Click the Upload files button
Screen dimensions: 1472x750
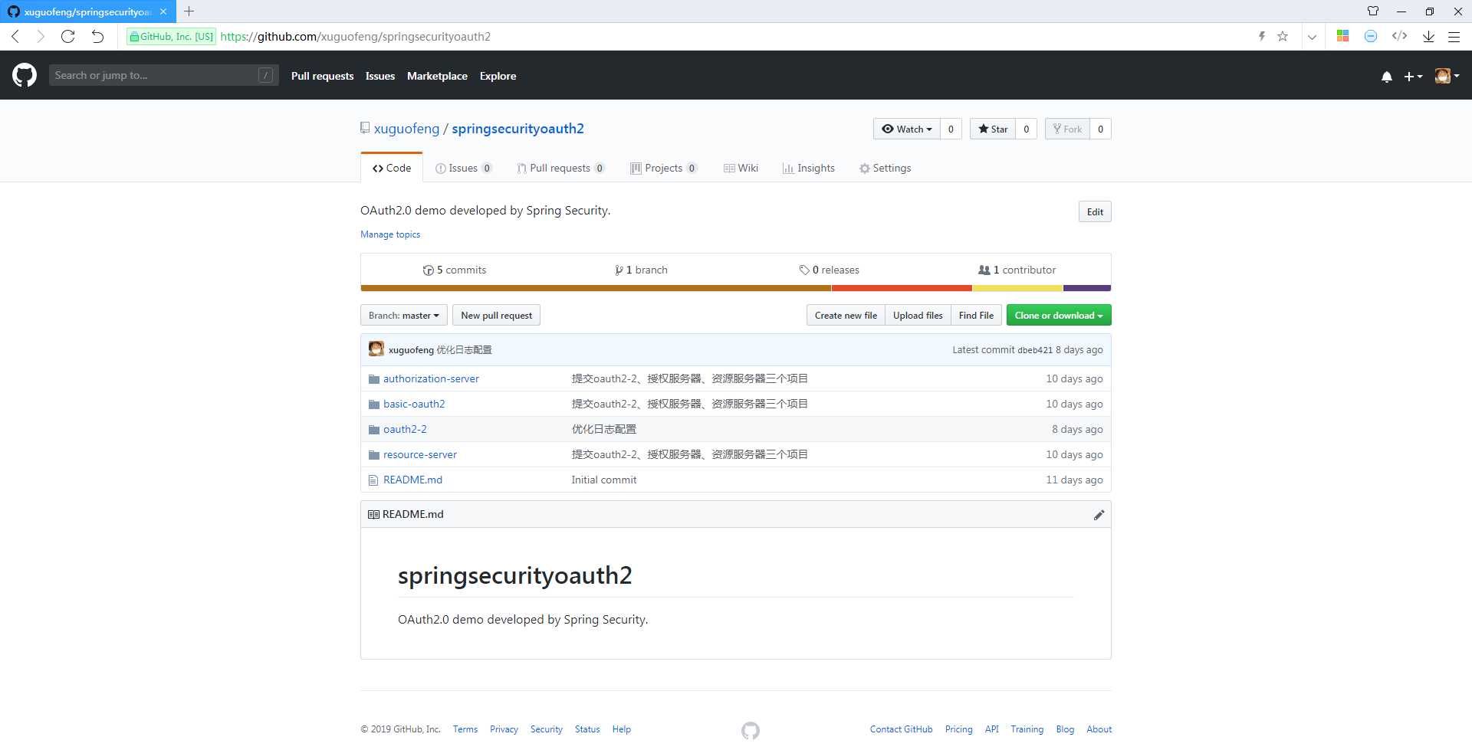[918, 316]
